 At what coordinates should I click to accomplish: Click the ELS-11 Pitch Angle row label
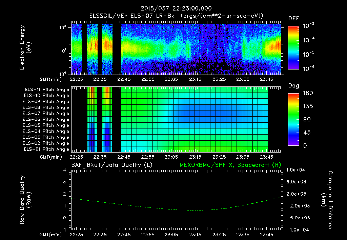pyautogui.click(x=47, y=90)
